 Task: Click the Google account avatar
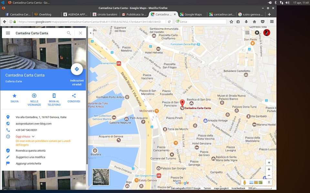267,32
